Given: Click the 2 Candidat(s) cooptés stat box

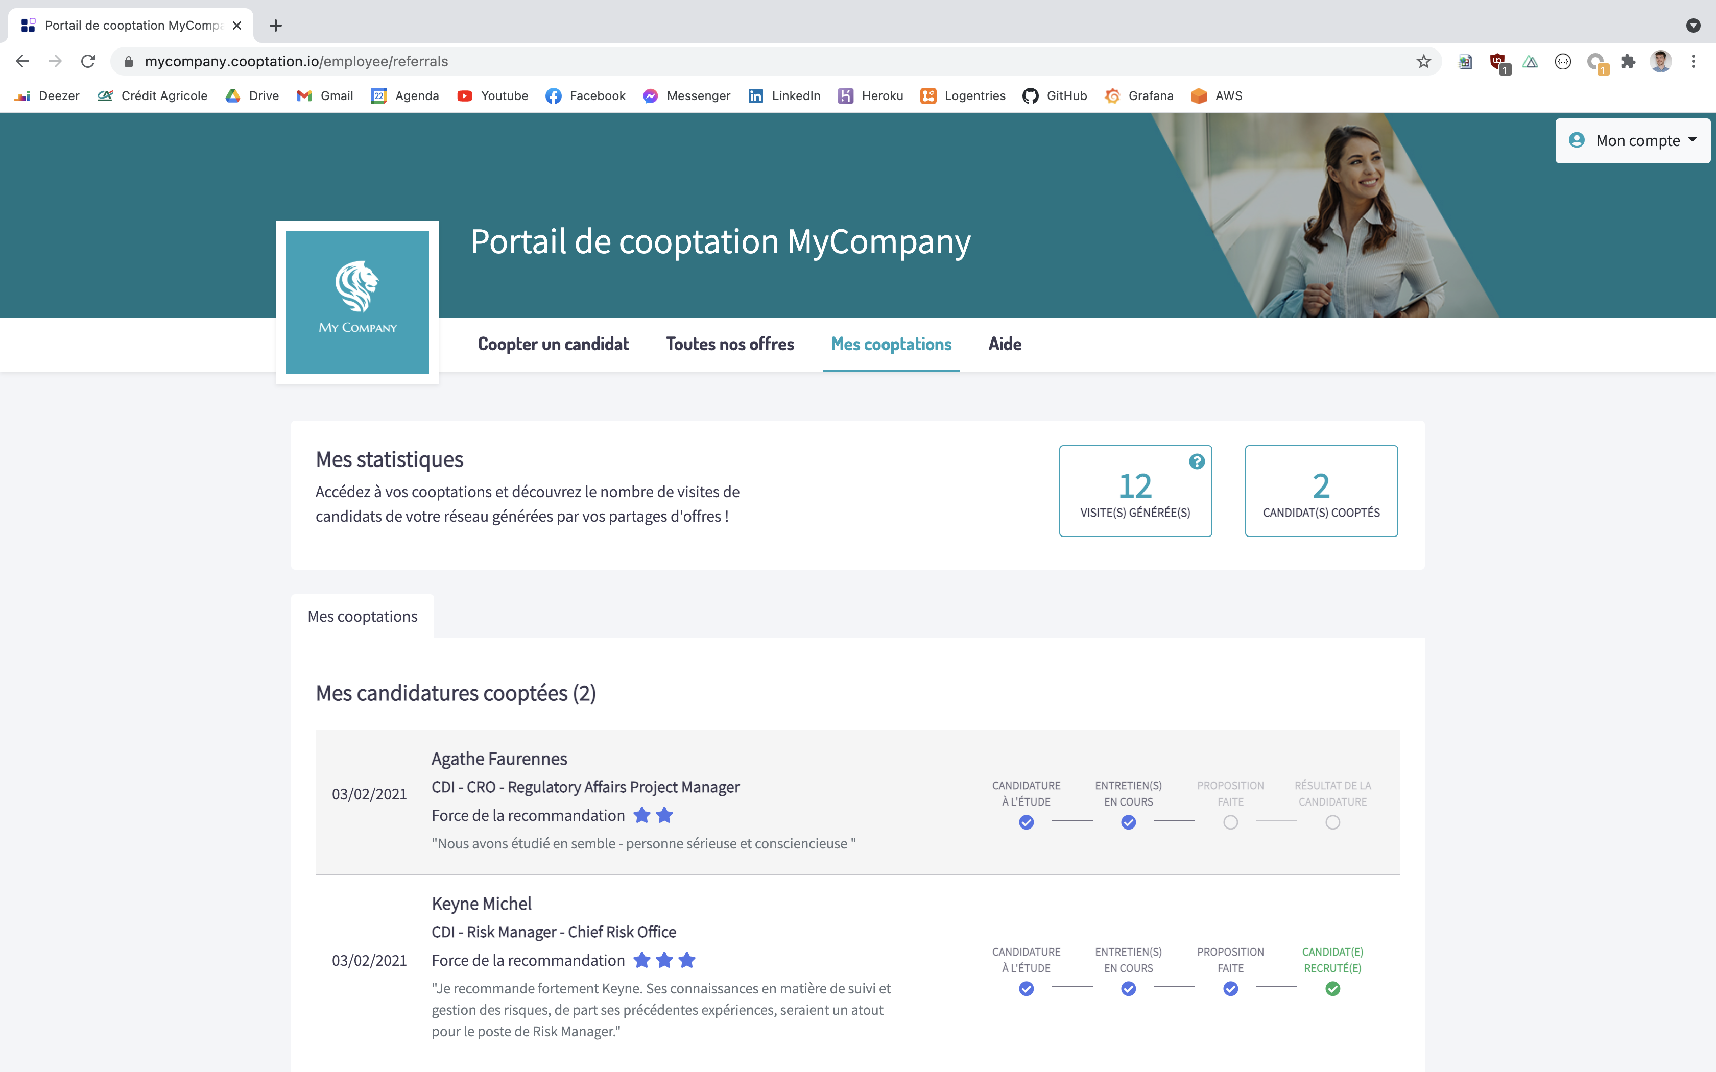Looking at the screenshot, I should click(1320, 491).
